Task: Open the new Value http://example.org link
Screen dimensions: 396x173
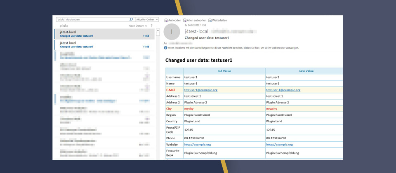Action: [280, 145]
